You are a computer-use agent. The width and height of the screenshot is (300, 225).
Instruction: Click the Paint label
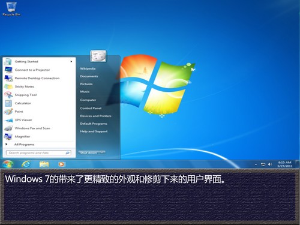[19, 112]
